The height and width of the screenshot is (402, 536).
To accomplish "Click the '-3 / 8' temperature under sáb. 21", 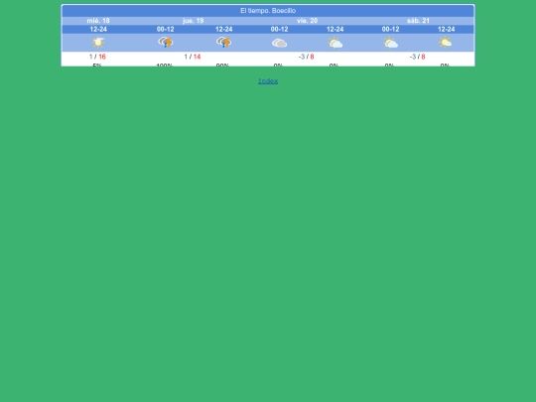I will (417, 57).
